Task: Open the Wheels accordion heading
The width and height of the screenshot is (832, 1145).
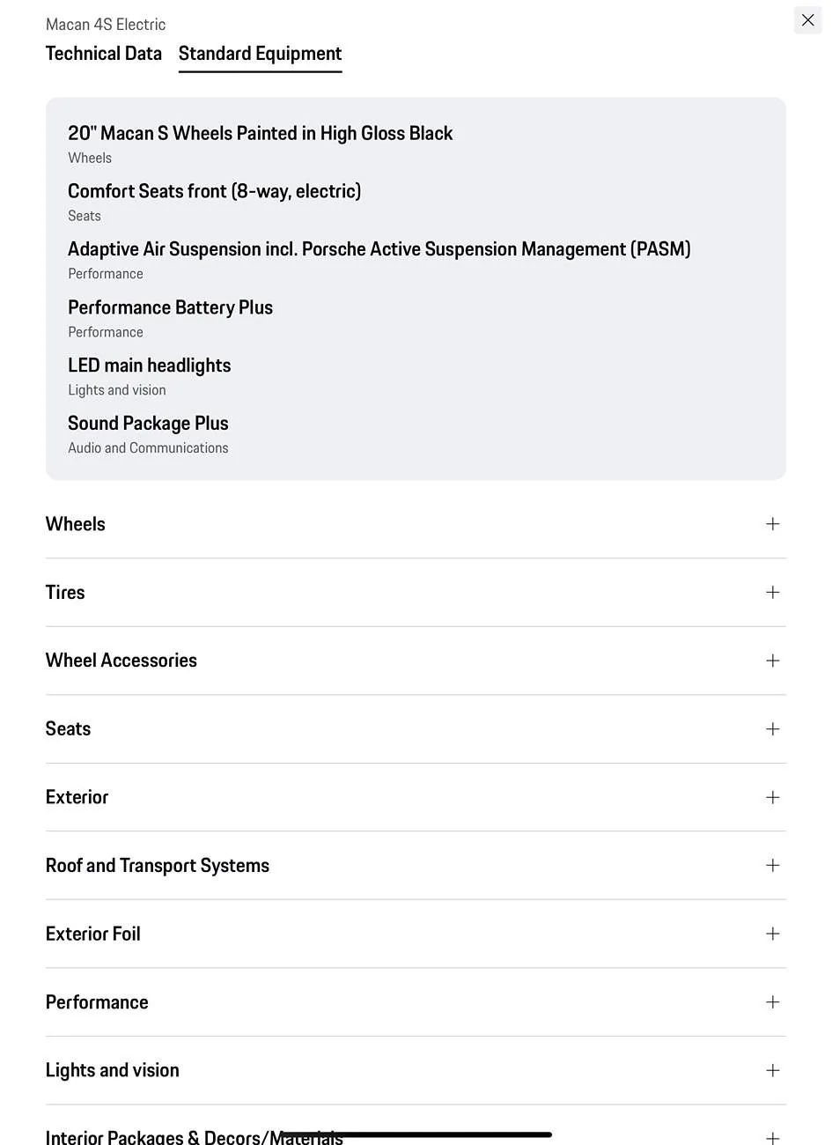Action: point(76,524)
